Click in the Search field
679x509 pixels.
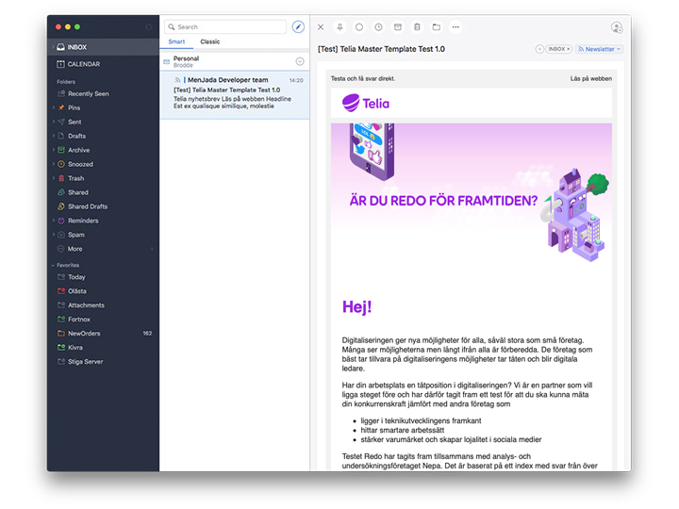[x=225, y=26]
